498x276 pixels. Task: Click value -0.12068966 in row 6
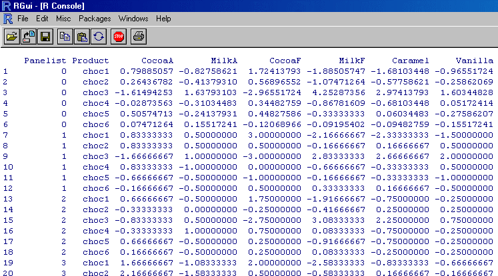click(272, 124)
